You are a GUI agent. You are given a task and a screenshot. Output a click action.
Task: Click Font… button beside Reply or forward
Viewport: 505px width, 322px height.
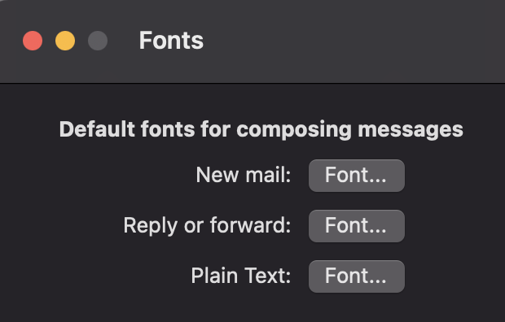[357, 226]
